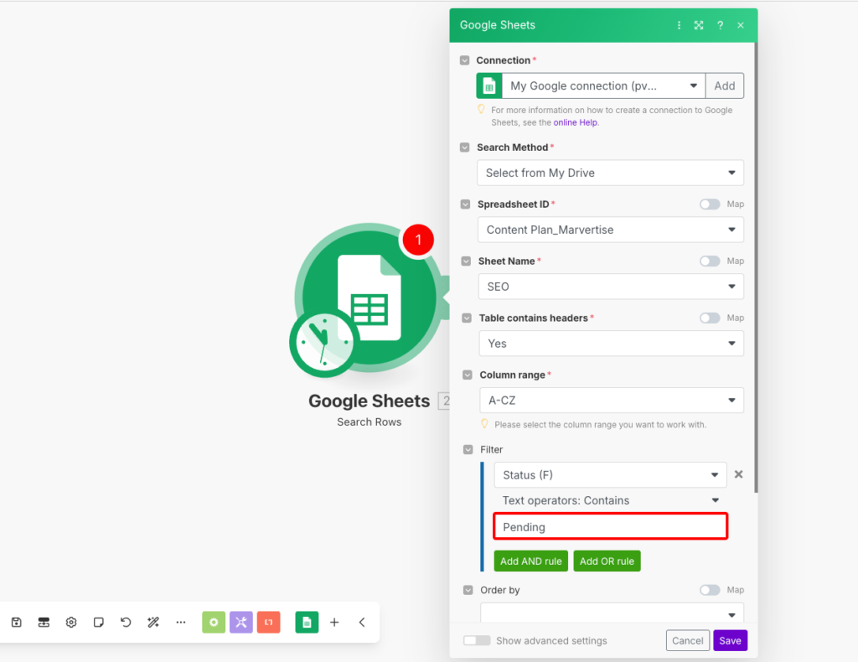This screenshot has height=662, width=858.
Task: Click the purple tools icon
Action: click(241, 622)
